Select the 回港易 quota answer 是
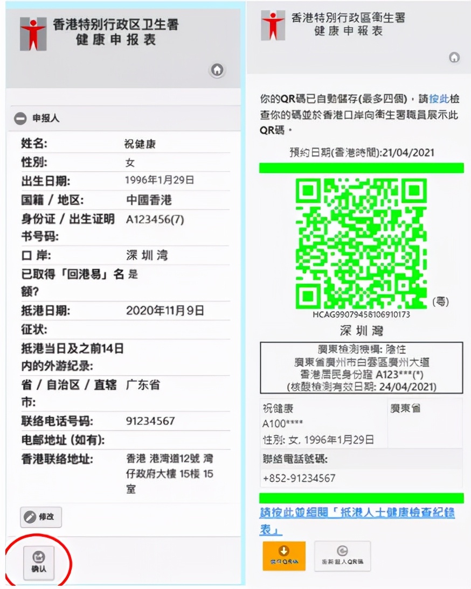 click(x=133, y=274)
